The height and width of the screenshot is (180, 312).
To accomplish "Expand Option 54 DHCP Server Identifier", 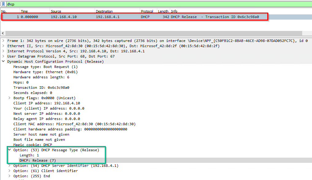I will point(10,166).
